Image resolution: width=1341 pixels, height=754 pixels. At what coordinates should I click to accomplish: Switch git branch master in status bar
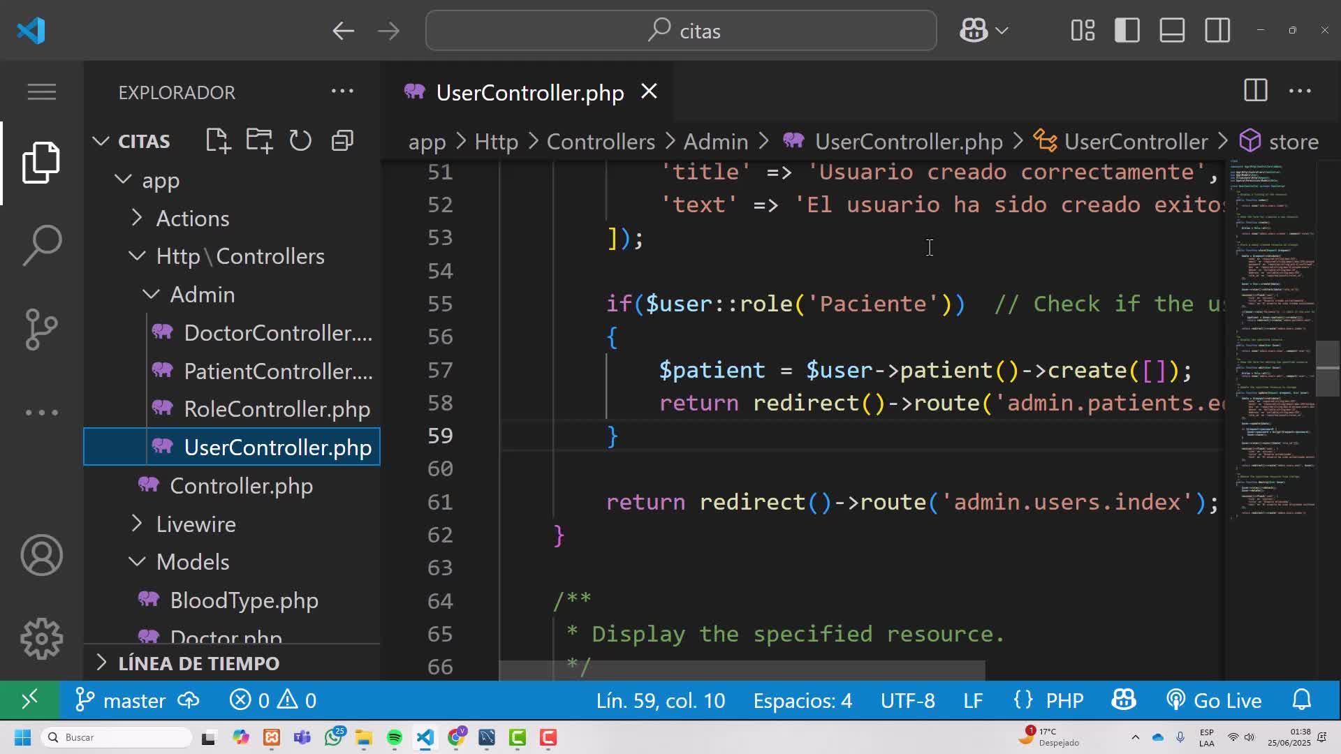tap(120, 700)
